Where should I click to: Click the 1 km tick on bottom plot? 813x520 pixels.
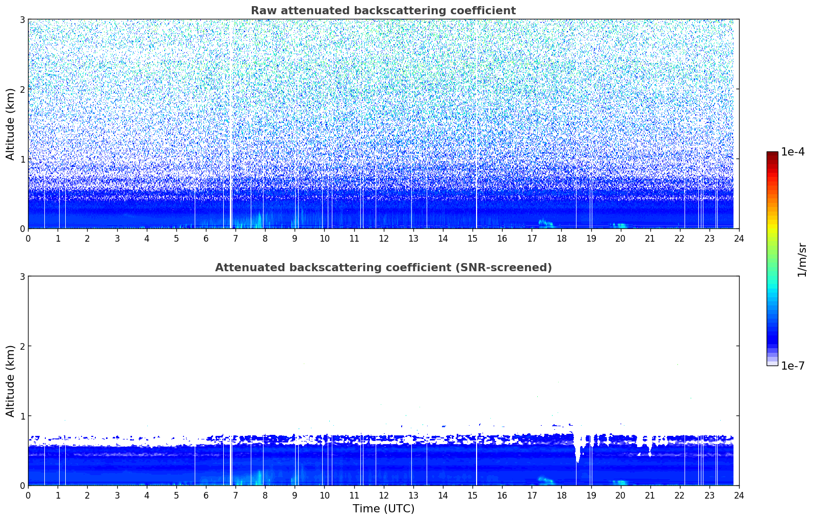pos(22,416)
